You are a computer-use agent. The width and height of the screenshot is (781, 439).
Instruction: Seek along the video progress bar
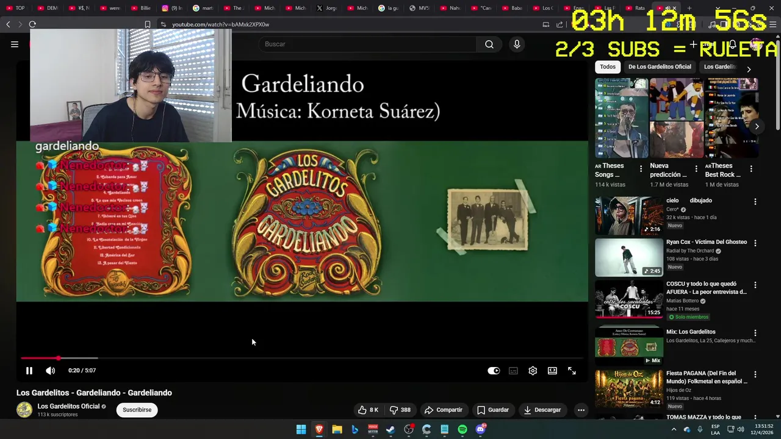click(x=302, y=358)
